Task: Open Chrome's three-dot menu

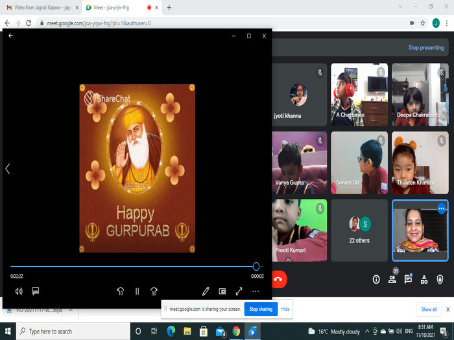Action: point(447,23)
